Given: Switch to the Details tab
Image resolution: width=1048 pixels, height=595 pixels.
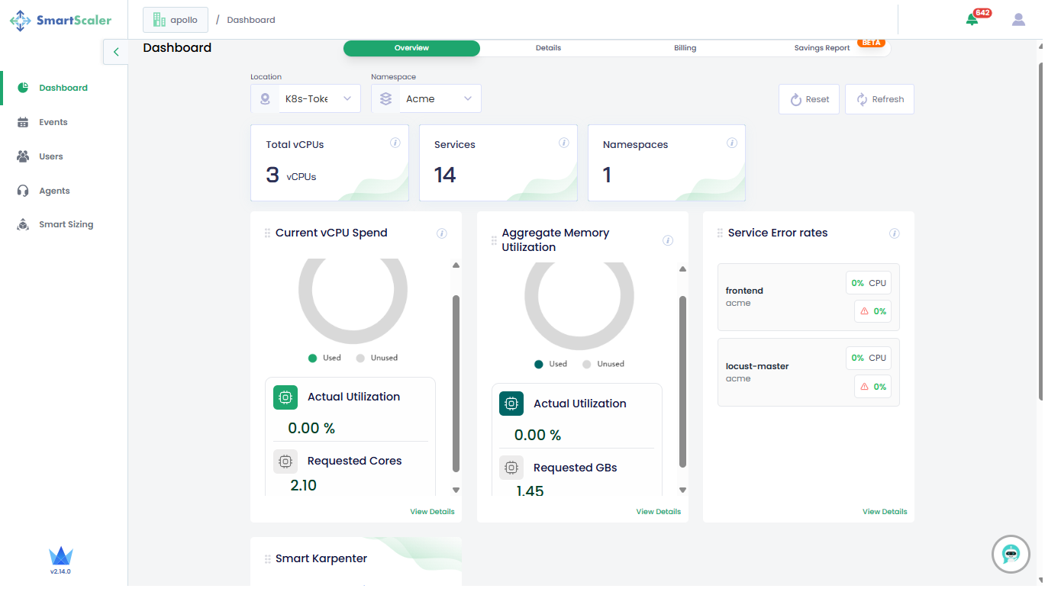Looking at the screenshot, I should coord(548,48).
